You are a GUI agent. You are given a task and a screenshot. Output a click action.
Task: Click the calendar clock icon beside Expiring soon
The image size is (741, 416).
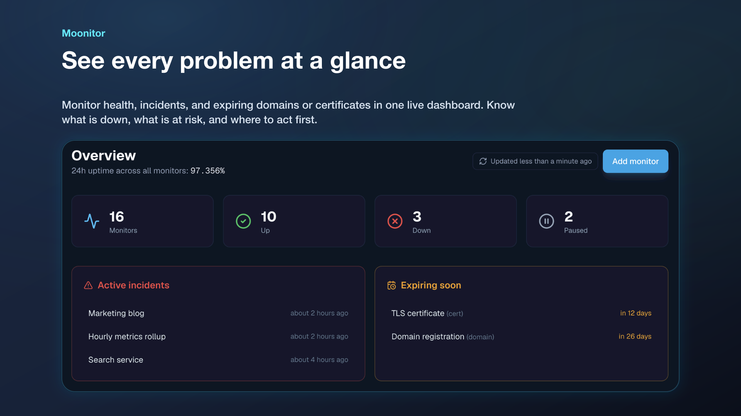pyautogui.click(x=392, y=285)
